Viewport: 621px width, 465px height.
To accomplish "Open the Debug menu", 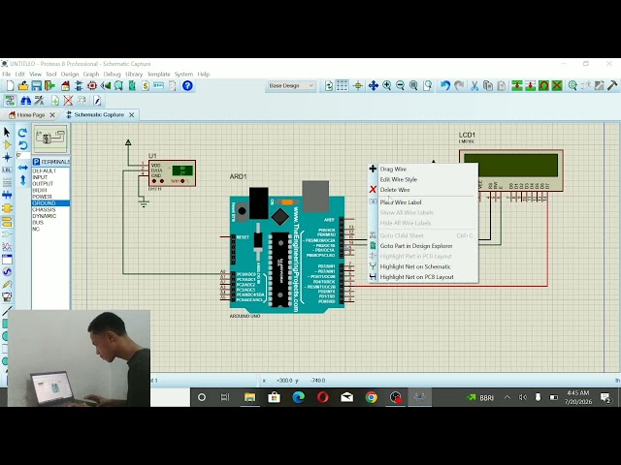I will point(112,74).
